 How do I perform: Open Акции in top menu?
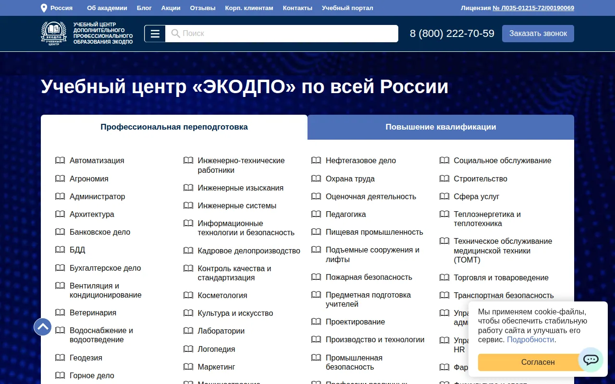(171, 8)
